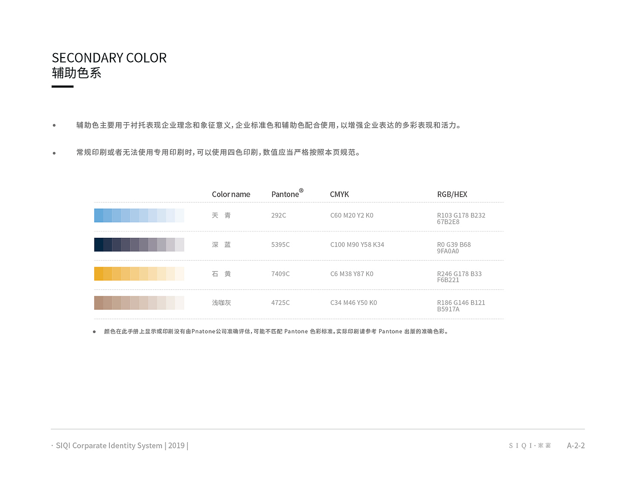Viewport: 636px width, 483px height.
Task: Click hex code 67B2E8
Action: 448,222
